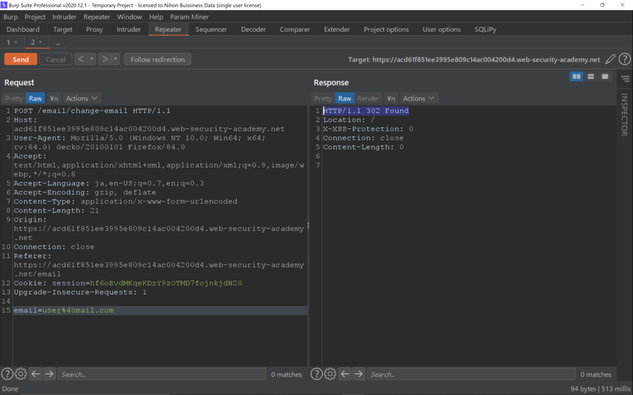Screen dimensions: 633x395
Task: Click the Send button
Action: 21,60
